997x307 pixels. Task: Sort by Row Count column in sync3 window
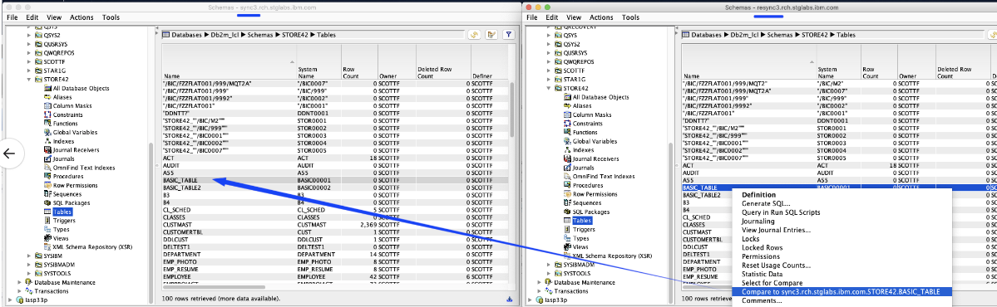coord(359,61)
